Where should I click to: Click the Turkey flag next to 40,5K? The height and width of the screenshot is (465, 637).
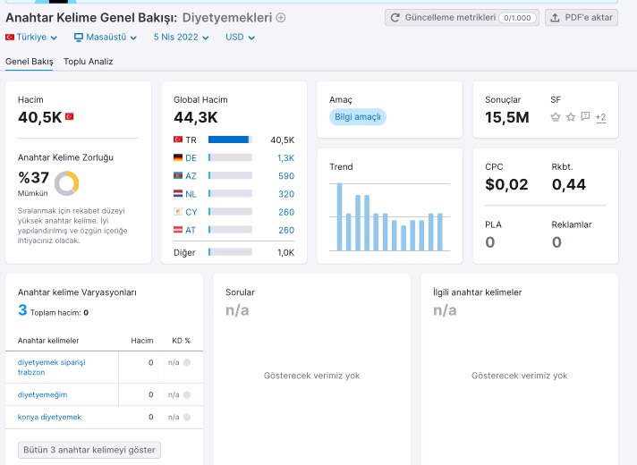[x=70, y=116]
